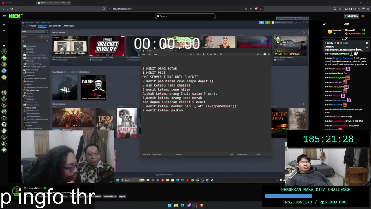Click LIBRARY in the Steam window
371x209 pixels.
(42, 26)
